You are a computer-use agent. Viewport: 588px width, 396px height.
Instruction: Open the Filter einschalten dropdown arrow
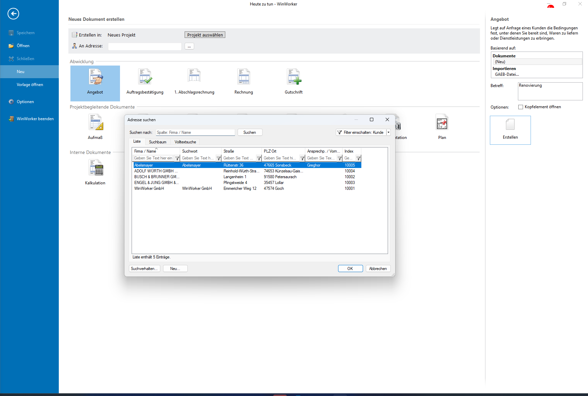[388, 132]
